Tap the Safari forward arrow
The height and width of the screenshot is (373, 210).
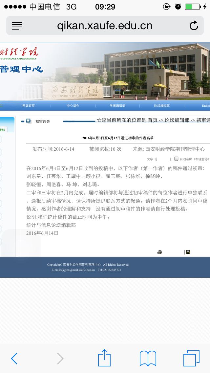pos(60,358)
